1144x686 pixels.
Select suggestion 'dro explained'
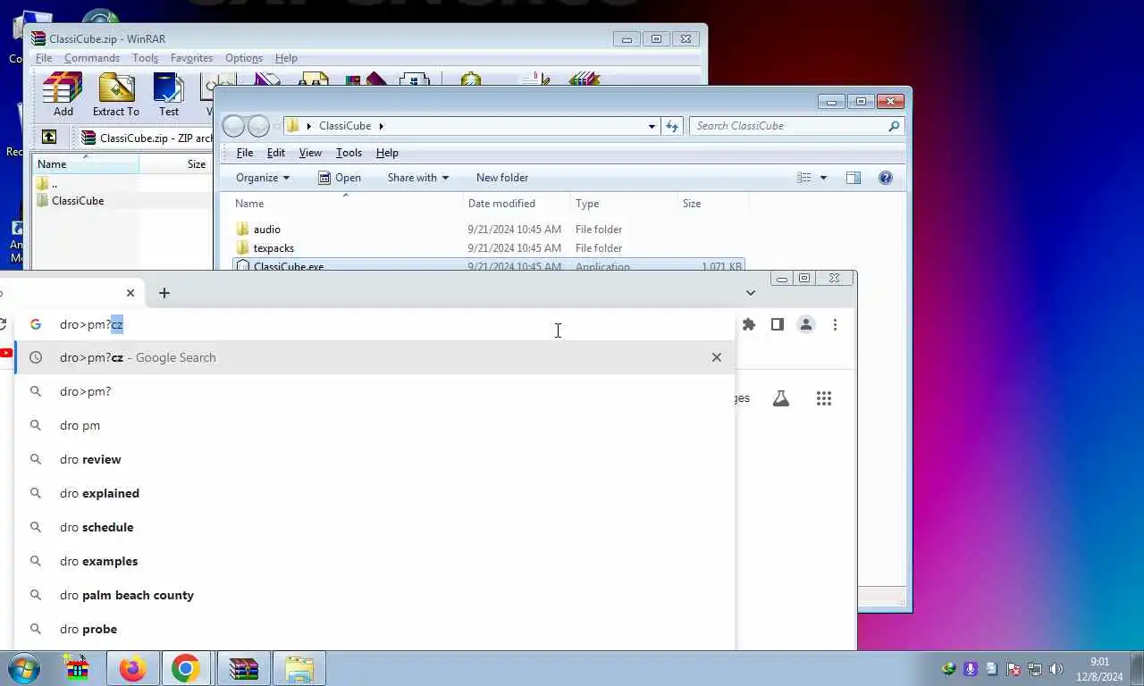[374, 493]
